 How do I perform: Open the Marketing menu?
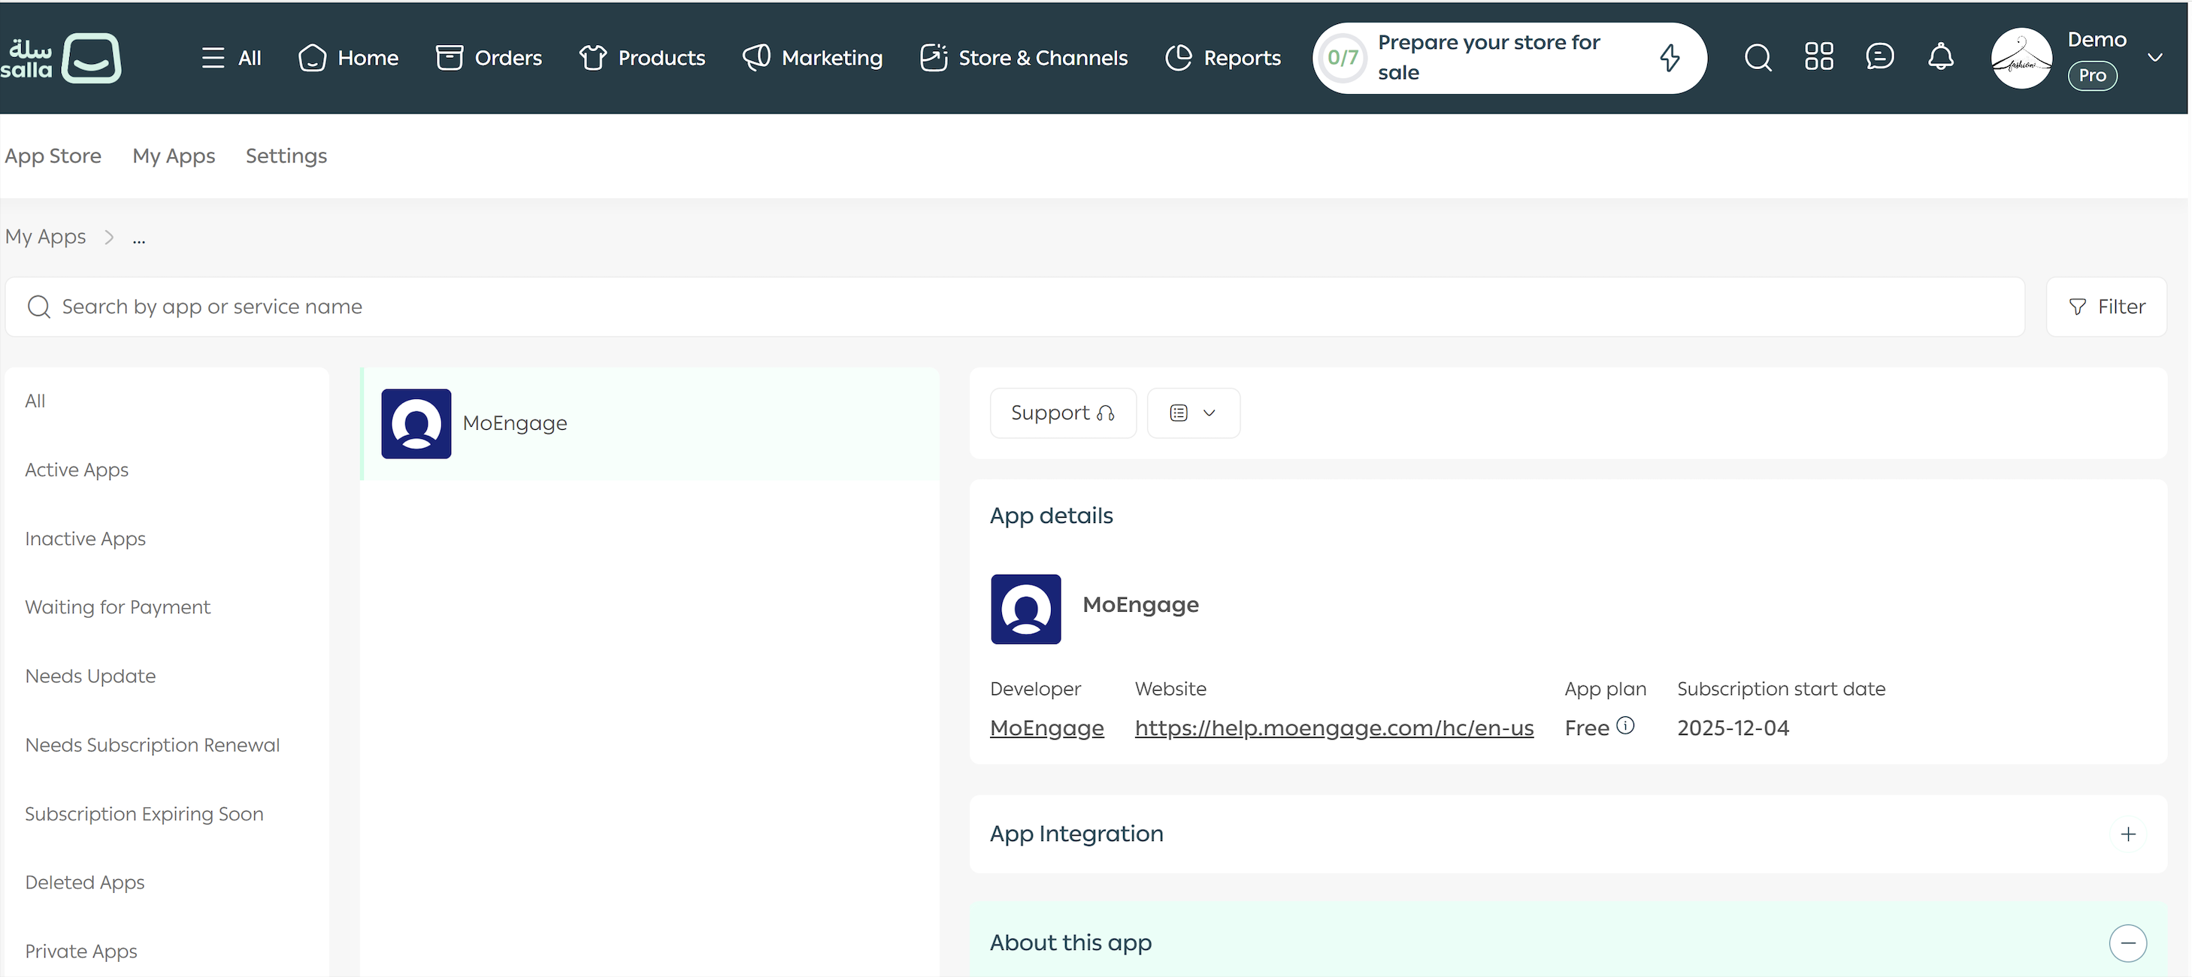(x=813, y=58)
